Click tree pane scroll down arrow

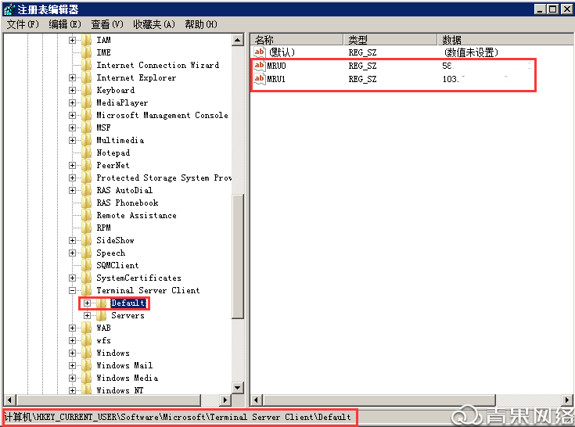click(238, 388)
